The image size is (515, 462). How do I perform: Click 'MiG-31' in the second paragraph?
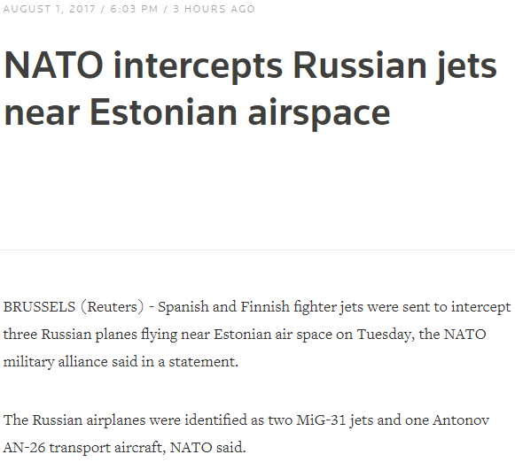pos(321,420)
